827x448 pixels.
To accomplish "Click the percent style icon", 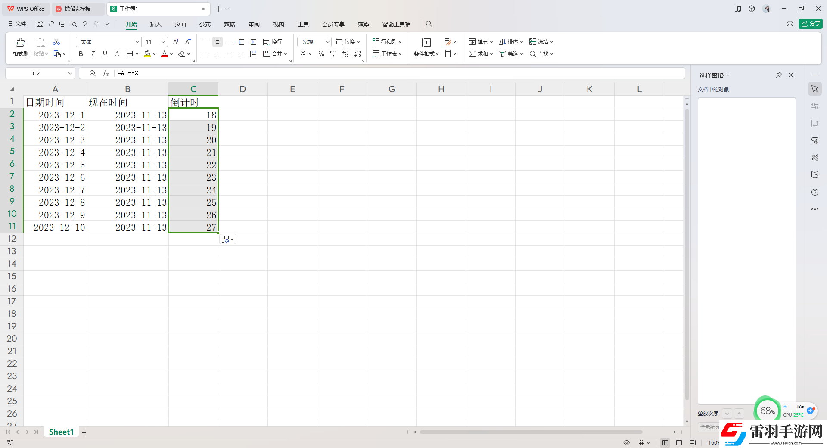I will click(x=321, y=54).
